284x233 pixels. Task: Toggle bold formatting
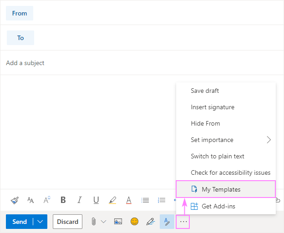click(63, 200)
